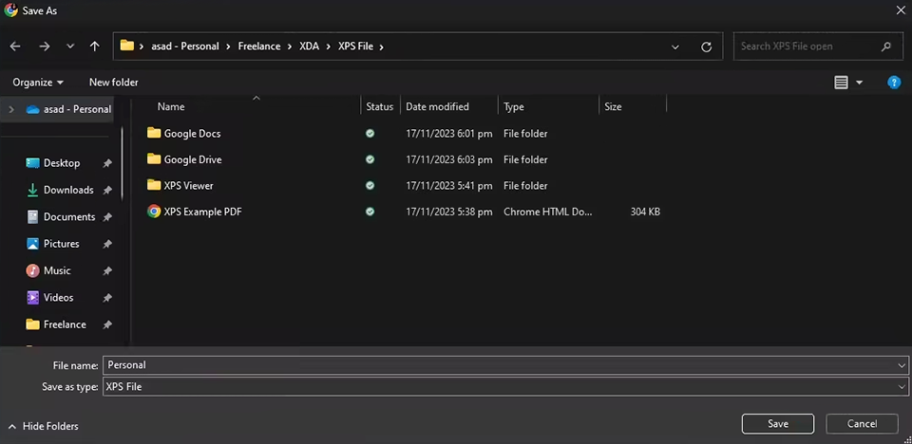
Task: Click Google Drive sync status checkmark
Action: pos(370,159)
